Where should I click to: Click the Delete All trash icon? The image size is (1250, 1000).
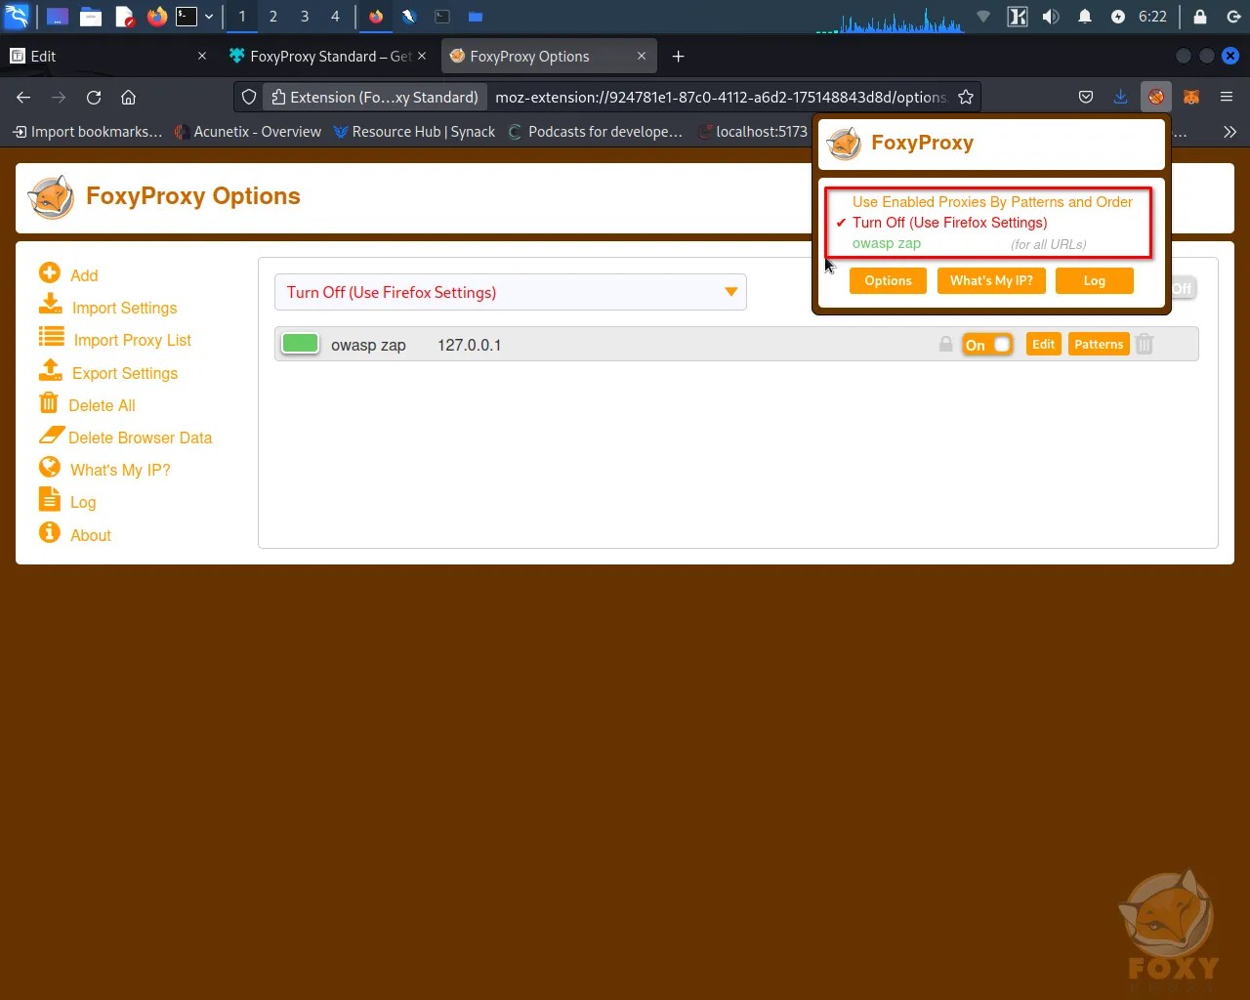tap(49, 403)
